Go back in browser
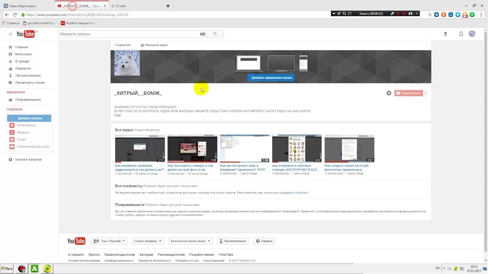488x274 pixels. click(x=6, y=14)
